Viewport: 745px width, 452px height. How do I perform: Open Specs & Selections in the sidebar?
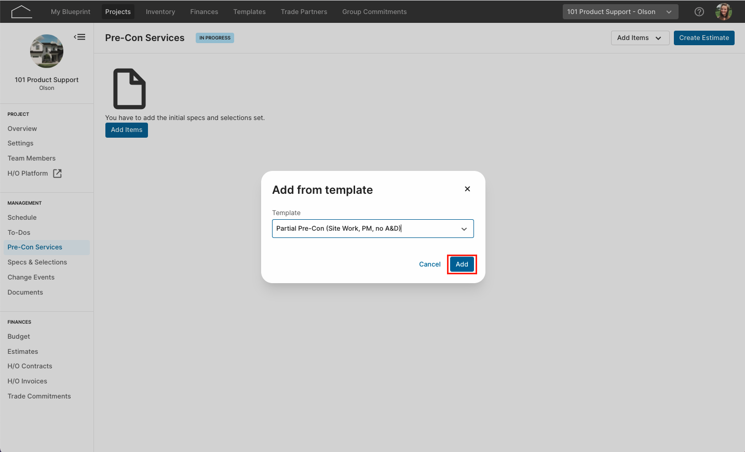(37, 262)
